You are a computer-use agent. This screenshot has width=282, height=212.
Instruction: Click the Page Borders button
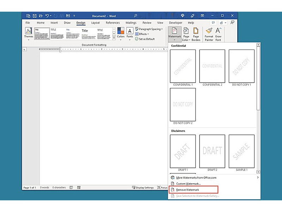tap(196, 34)
